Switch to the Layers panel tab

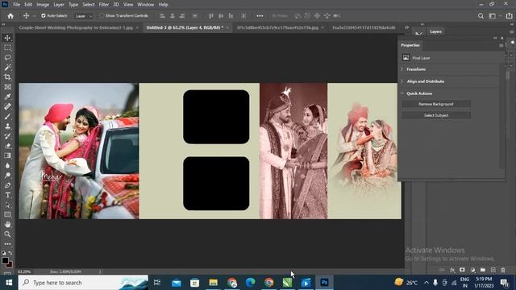435,31
